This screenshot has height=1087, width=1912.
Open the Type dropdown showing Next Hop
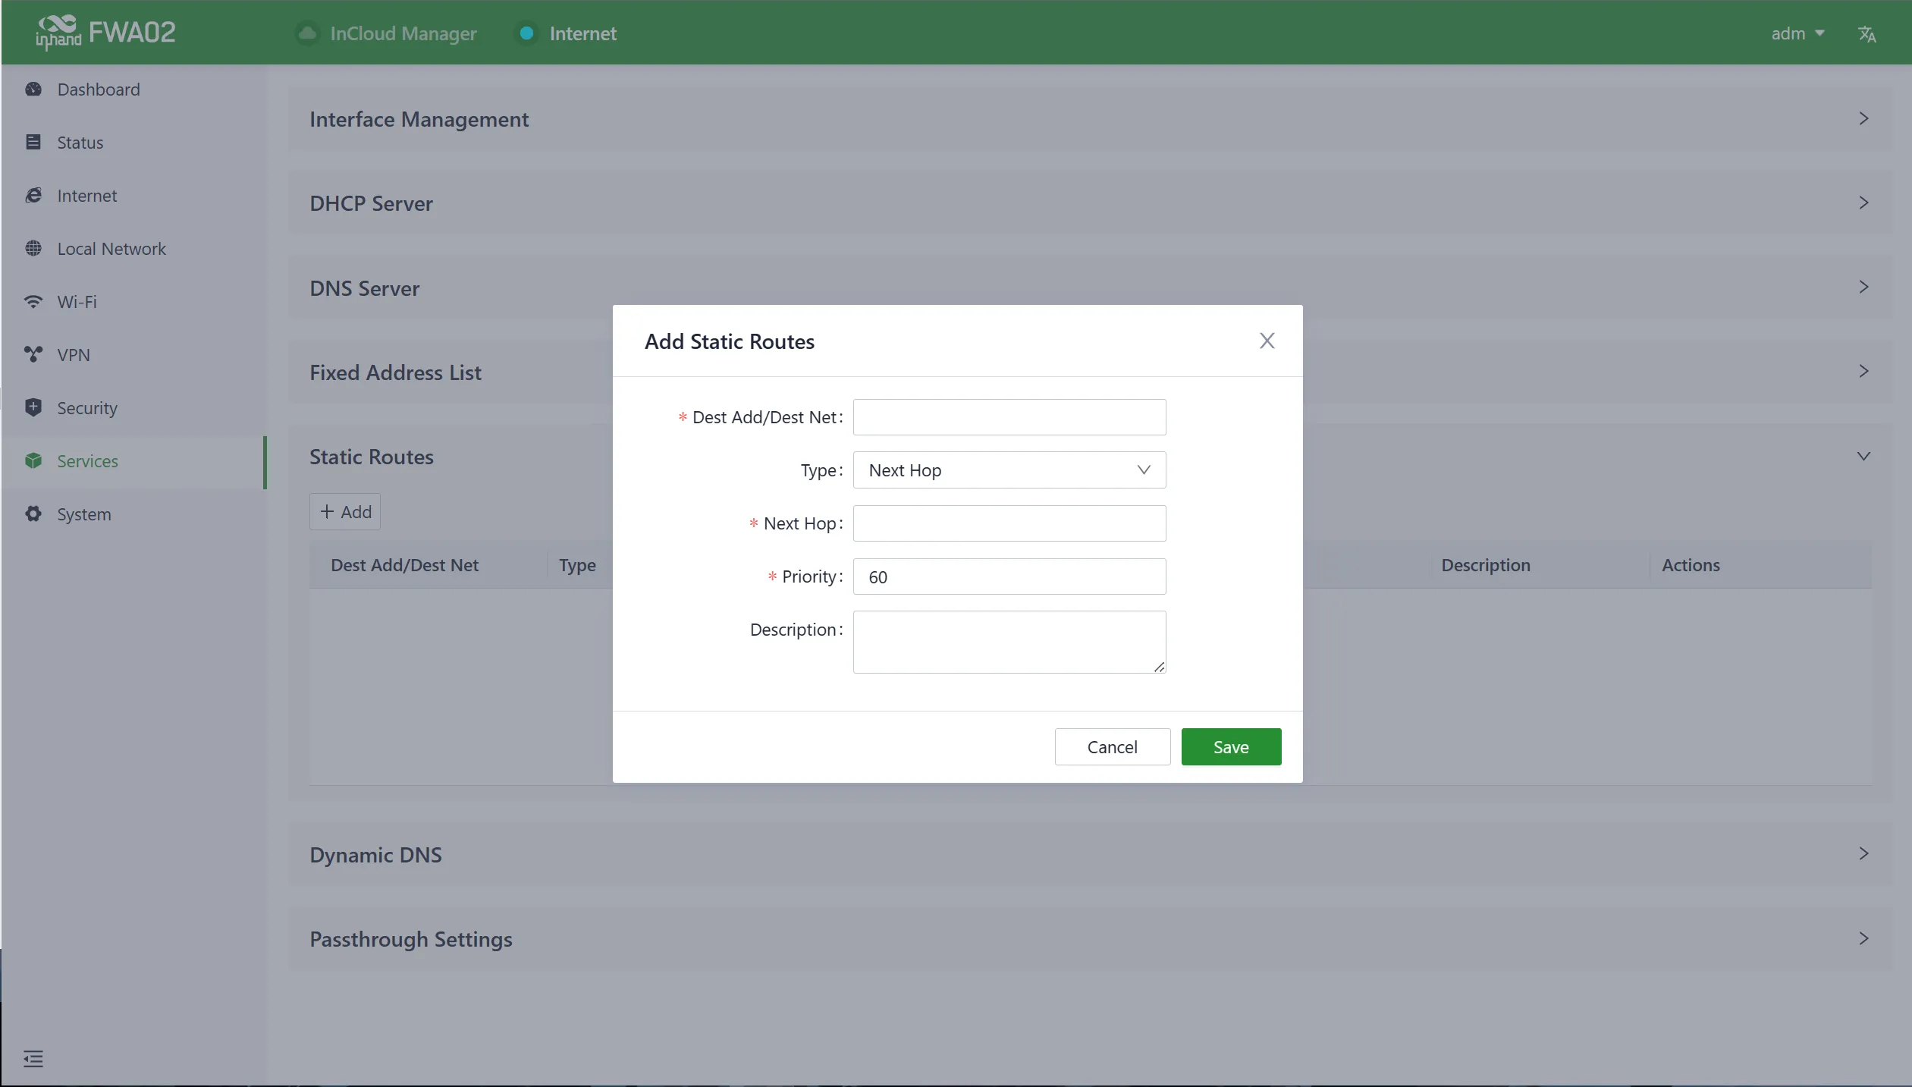point(1009,470)
